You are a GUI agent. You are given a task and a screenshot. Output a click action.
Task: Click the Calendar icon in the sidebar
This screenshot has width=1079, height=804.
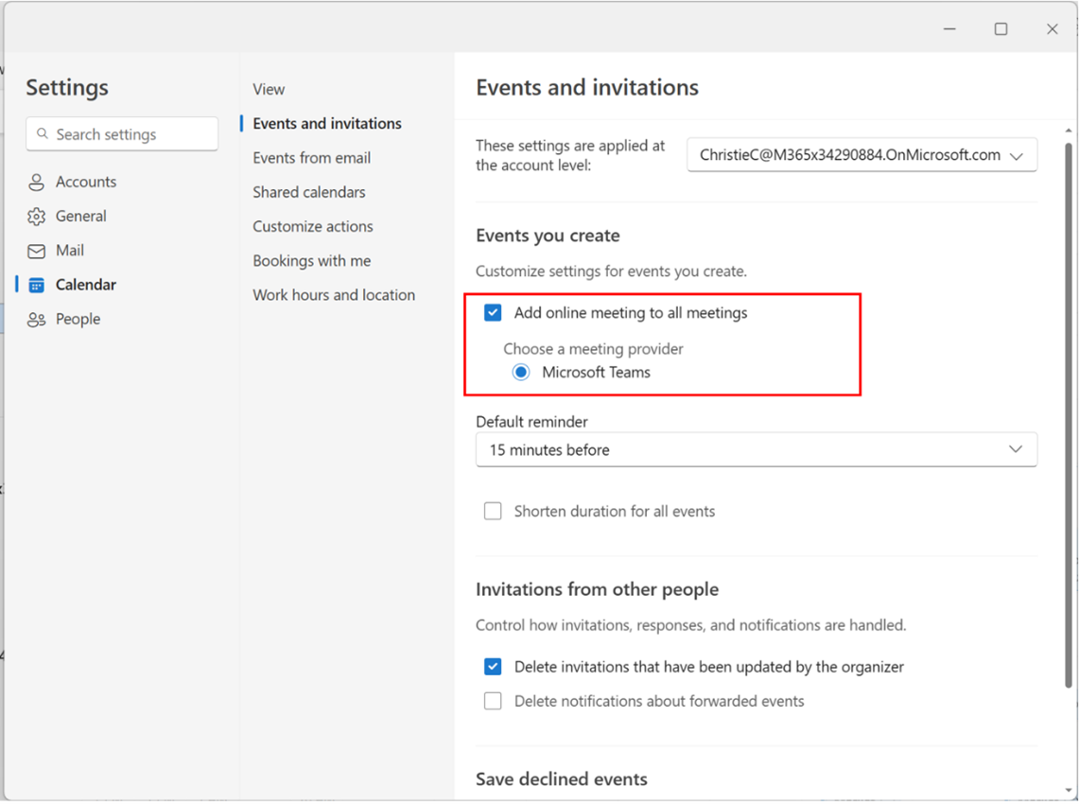tap(38, 284)
